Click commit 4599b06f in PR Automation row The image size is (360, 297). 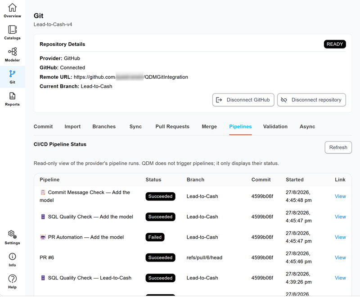click(x=262, y=237)
